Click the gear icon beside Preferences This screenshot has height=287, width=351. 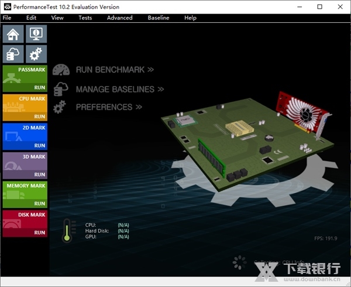point(60,107)
